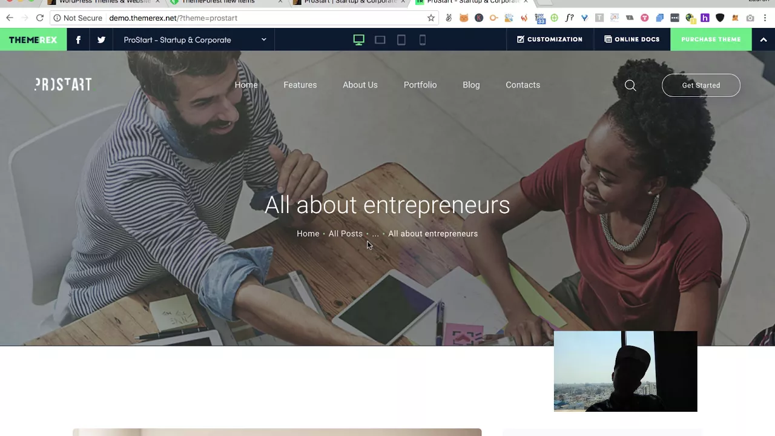
Task: Click the f? font extension icon
Action: 569,18
